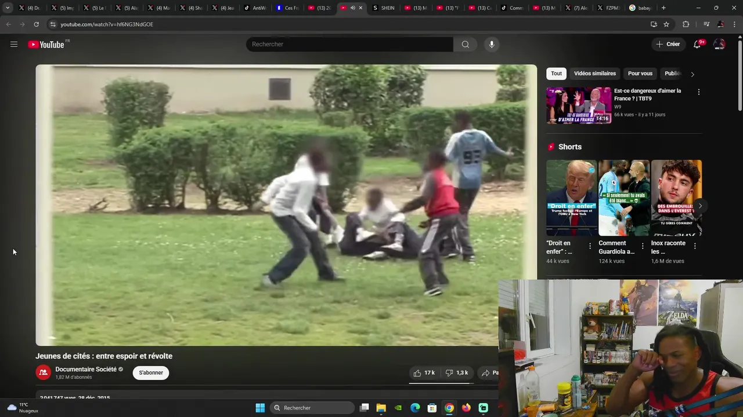
Task: Switch to the AntiW TikTok tab
Action: (x=256, y=8)
